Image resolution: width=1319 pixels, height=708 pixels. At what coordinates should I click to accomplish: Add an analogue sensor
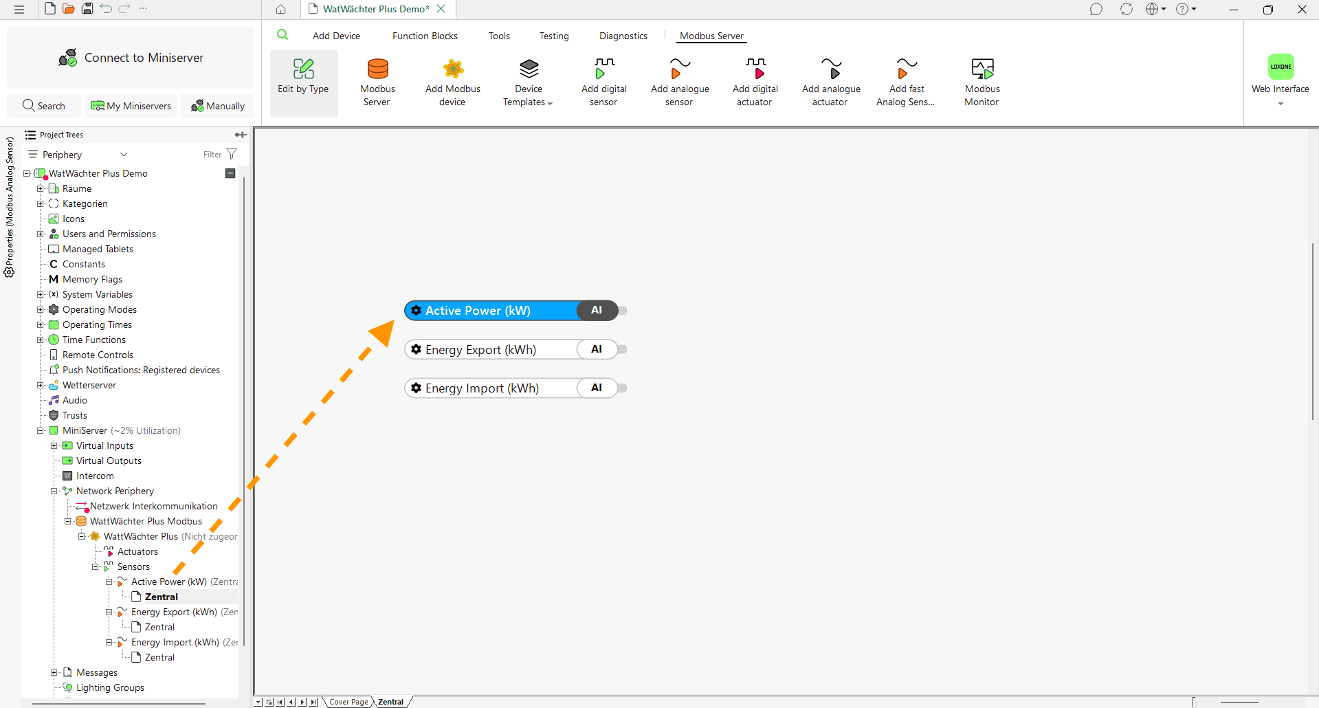[x=680, y=82]
